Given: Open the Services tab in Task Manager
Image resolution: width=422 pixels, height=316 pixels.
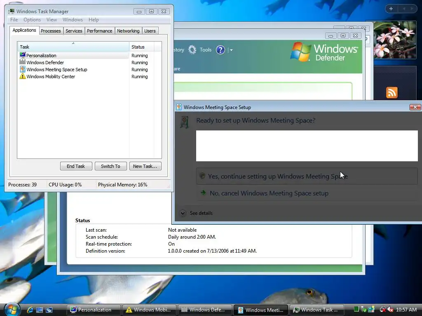Looking at the screenshot, I should tap(74, 31).
